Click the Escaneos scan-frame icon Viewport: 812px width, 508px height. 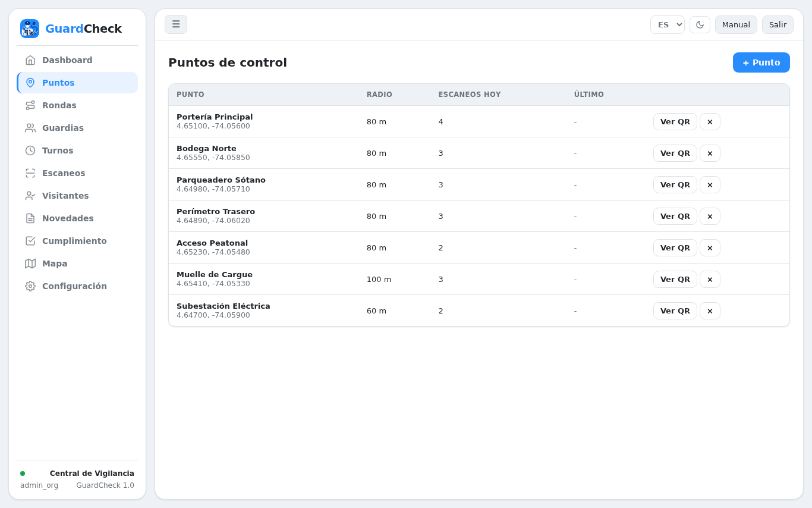(x=30, y=173)
